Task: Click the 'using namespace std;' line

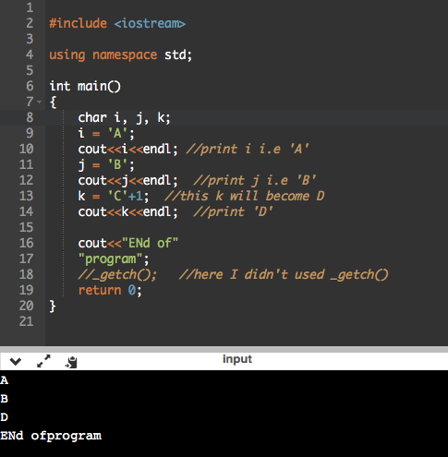Action: coord(121,54)
